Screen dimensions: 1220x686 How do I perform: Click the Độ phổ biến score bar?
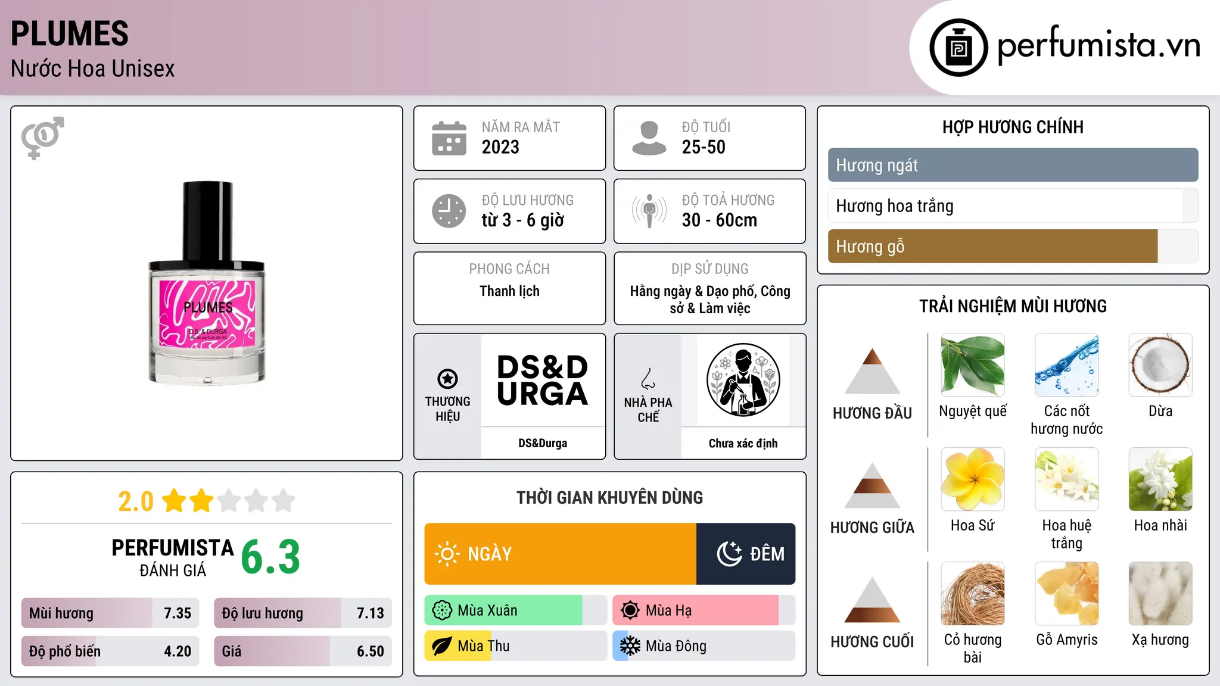point(110,651)
